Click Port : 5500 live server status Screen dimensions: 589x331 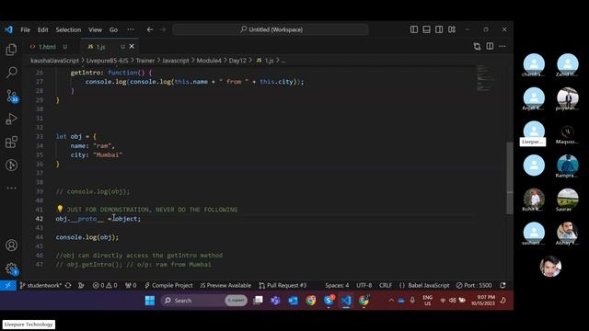pyautogui.click(x=474, y=286)
